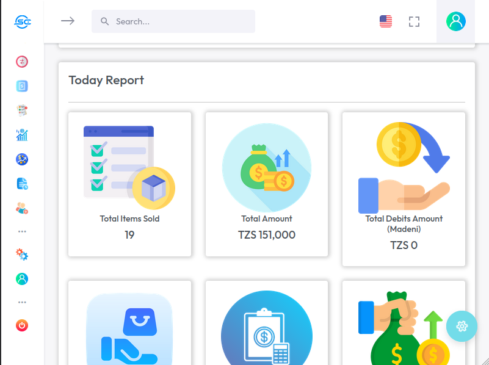Screen dimensions: 489x365
Task: Expand the upper three-dots sidebar section
Action: coord(22,231)
